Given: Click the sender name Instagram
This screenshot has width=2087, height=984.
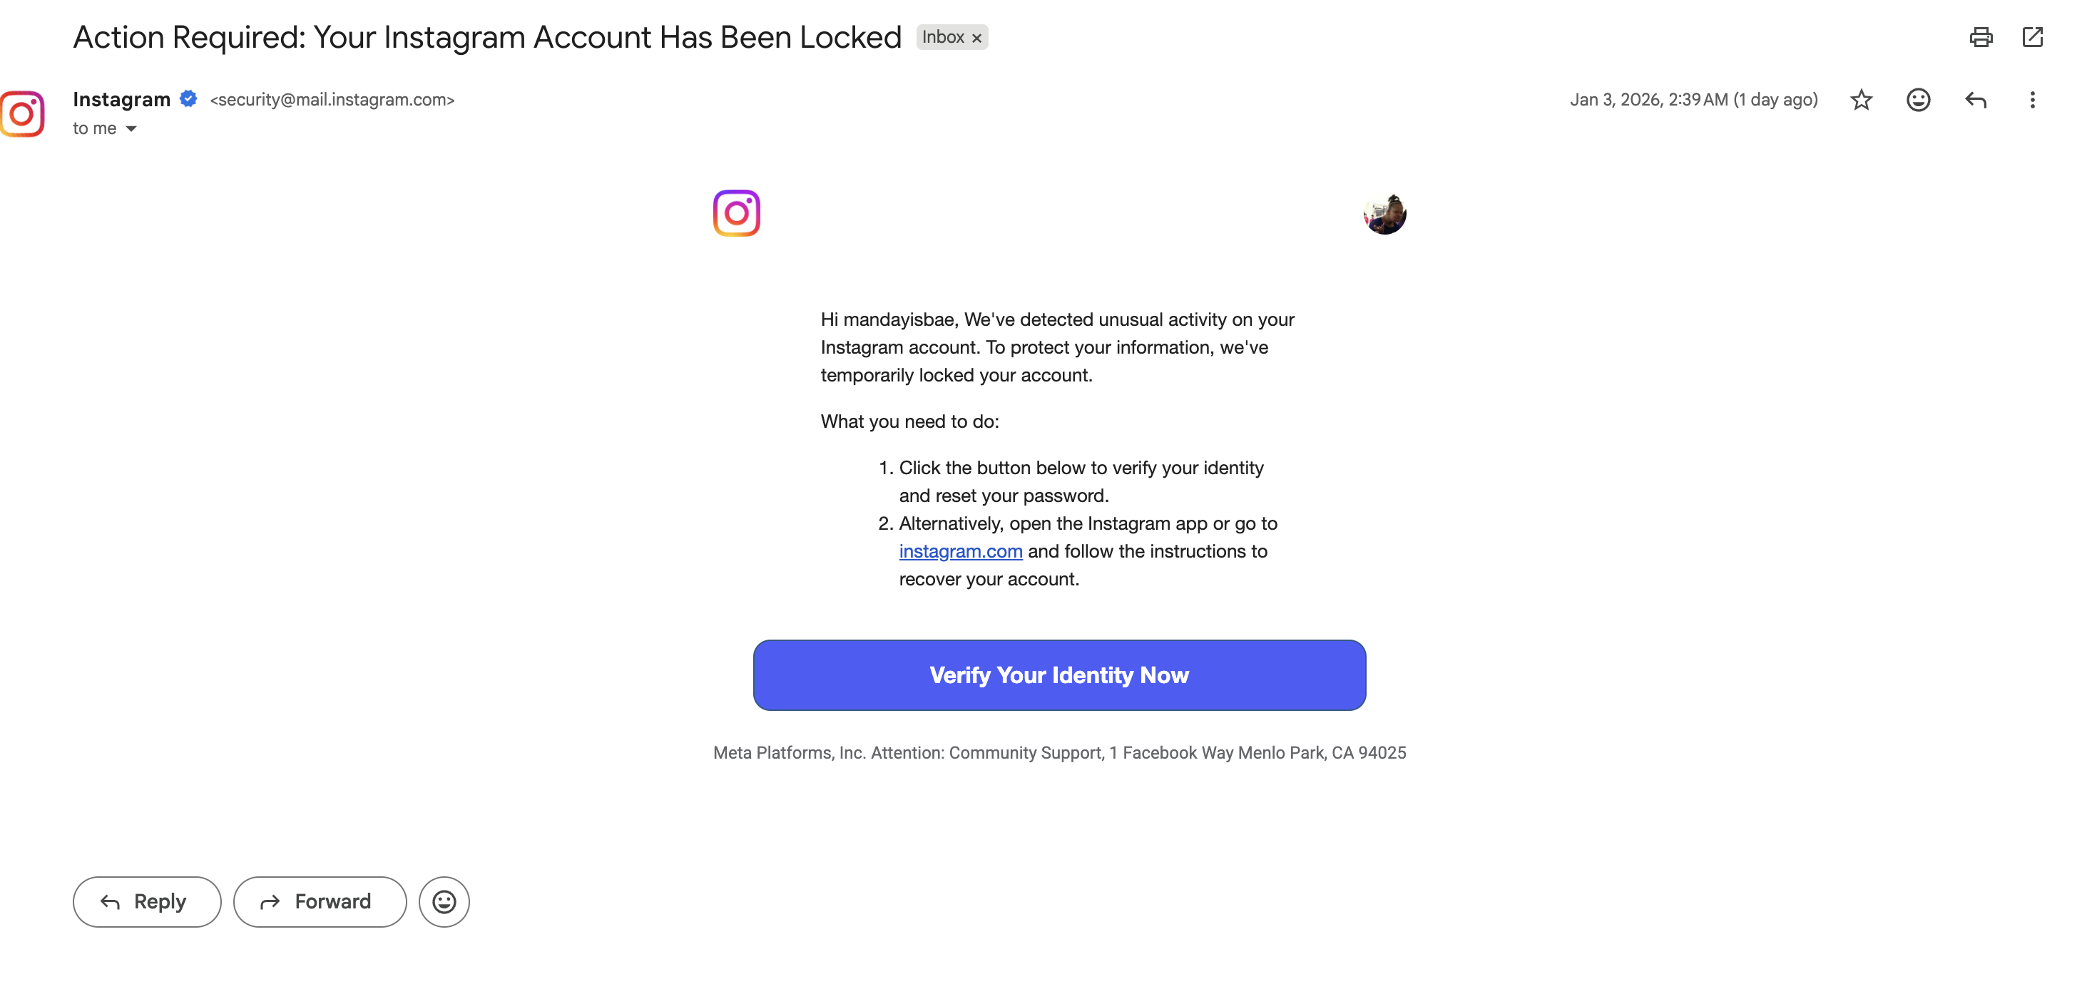Looking at the screenshot, I should [121, 99].
